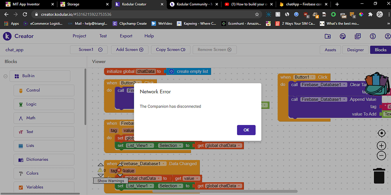Open the Clipchamp Create bookmark
Viewport: 391px width, 195px height.
(130, 24)
